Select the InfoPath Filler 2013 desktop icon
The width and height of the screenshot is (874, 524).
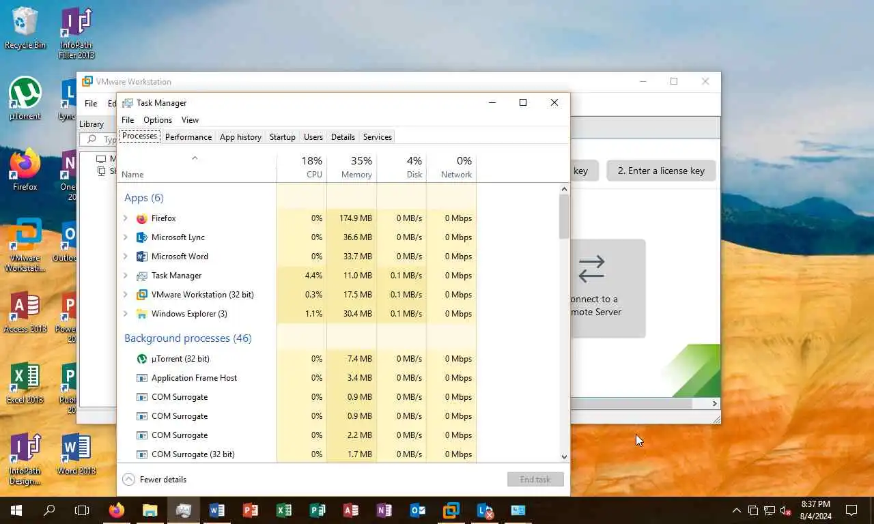[x=76, y=33]
